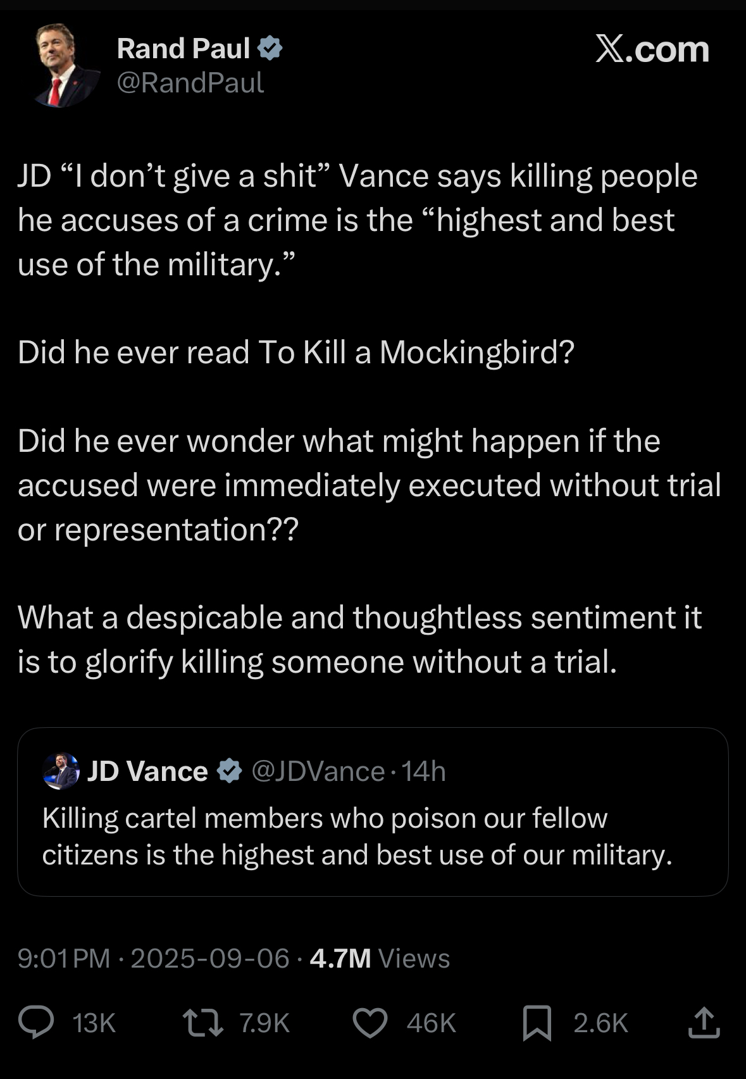Click the reply speech bubble icon
746x1079 pixels.
[x=36, y=1023]
